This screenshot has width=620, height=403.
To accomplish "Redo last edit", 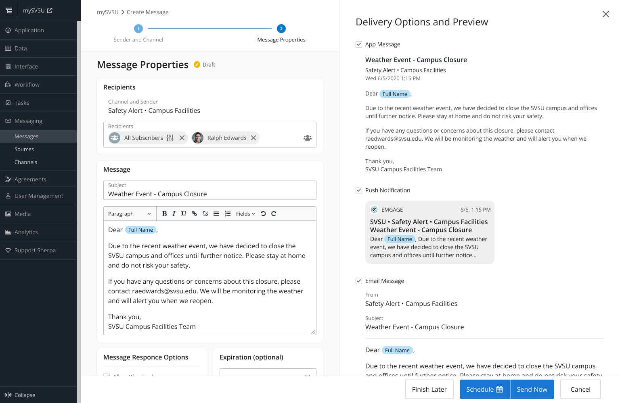I will (x=274, y=214).
